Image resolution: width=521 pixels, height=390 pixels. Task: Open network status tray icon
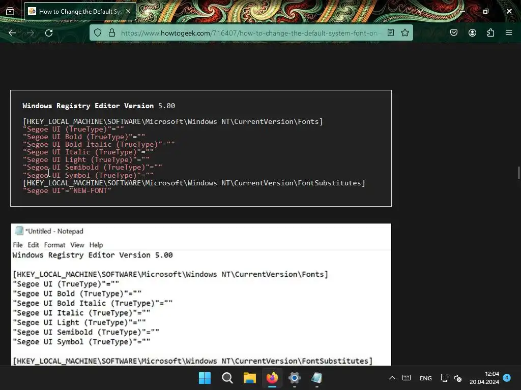pos(445,378)
